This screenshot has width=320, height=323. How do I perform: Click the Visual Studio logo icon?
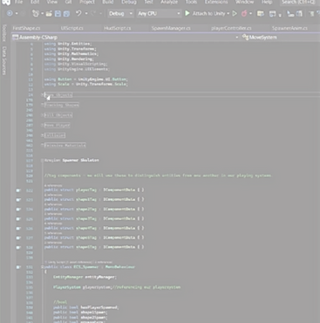tap(6, 3)
